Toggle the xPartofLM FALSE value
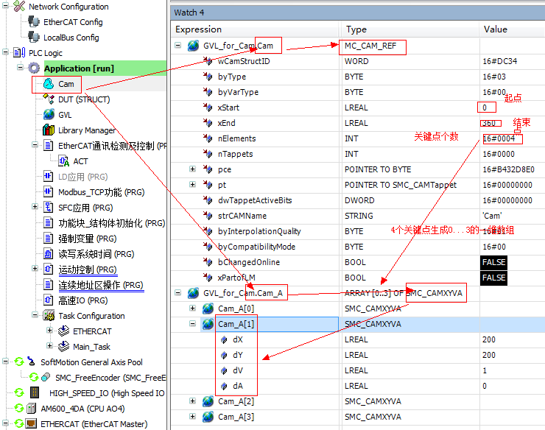Image resolution: width=545 pixels, height=430 pixels. [x=493, y=278]
